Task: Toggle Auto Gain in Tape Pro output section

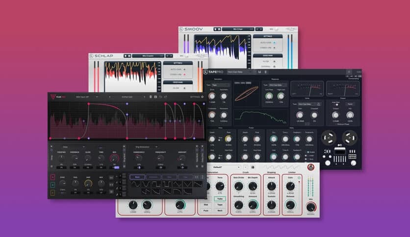Action: coord(336,104)
